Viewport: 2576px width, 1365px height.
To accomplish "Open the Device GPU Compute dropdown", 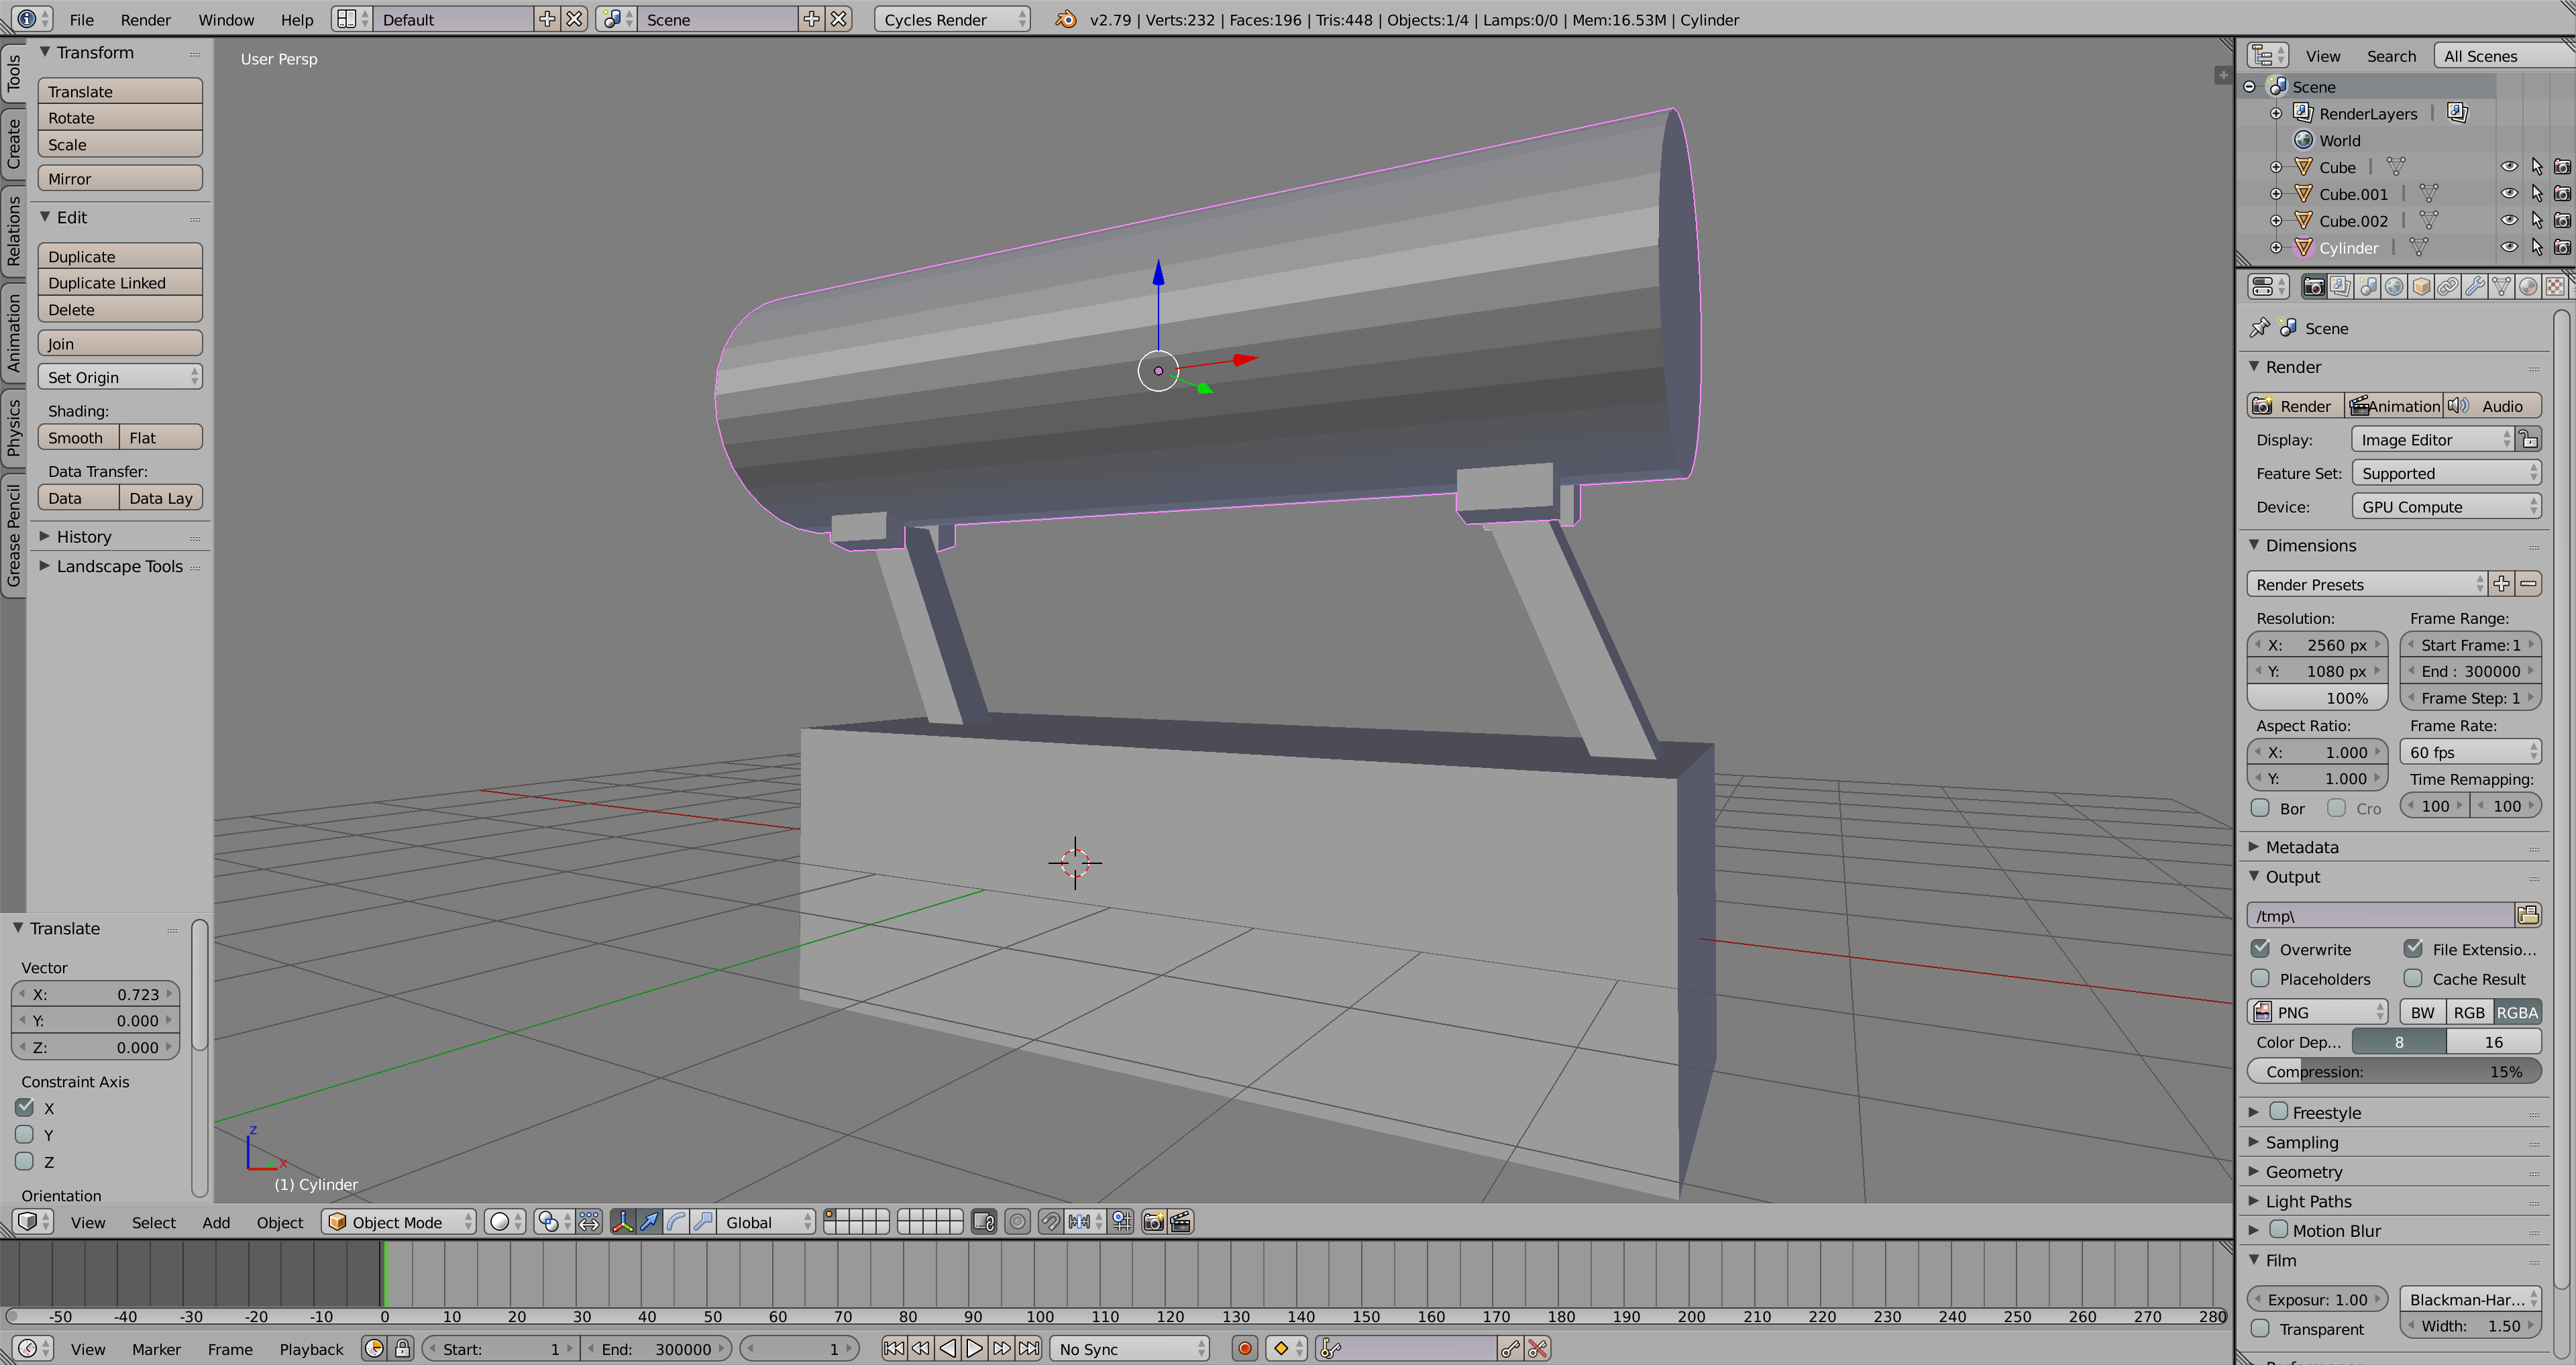I will coord(2446,507).
